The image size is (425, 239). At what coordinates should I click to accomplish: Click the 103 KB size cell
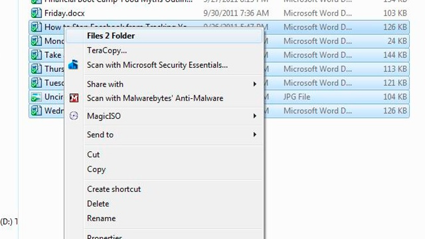[x=395, y=13]
